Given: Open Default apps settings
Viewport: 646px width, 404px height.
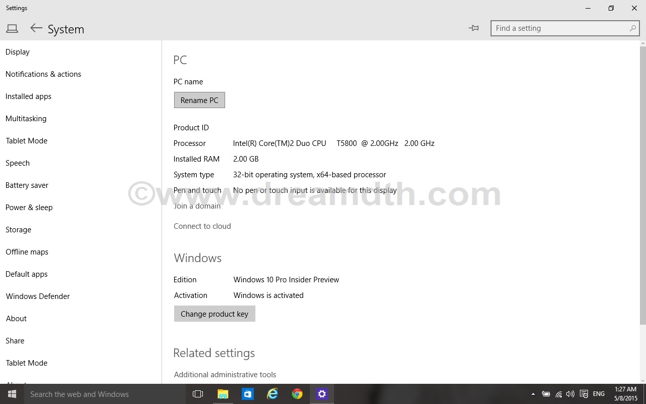Looking at the screenshot, I should coord(26,274).
